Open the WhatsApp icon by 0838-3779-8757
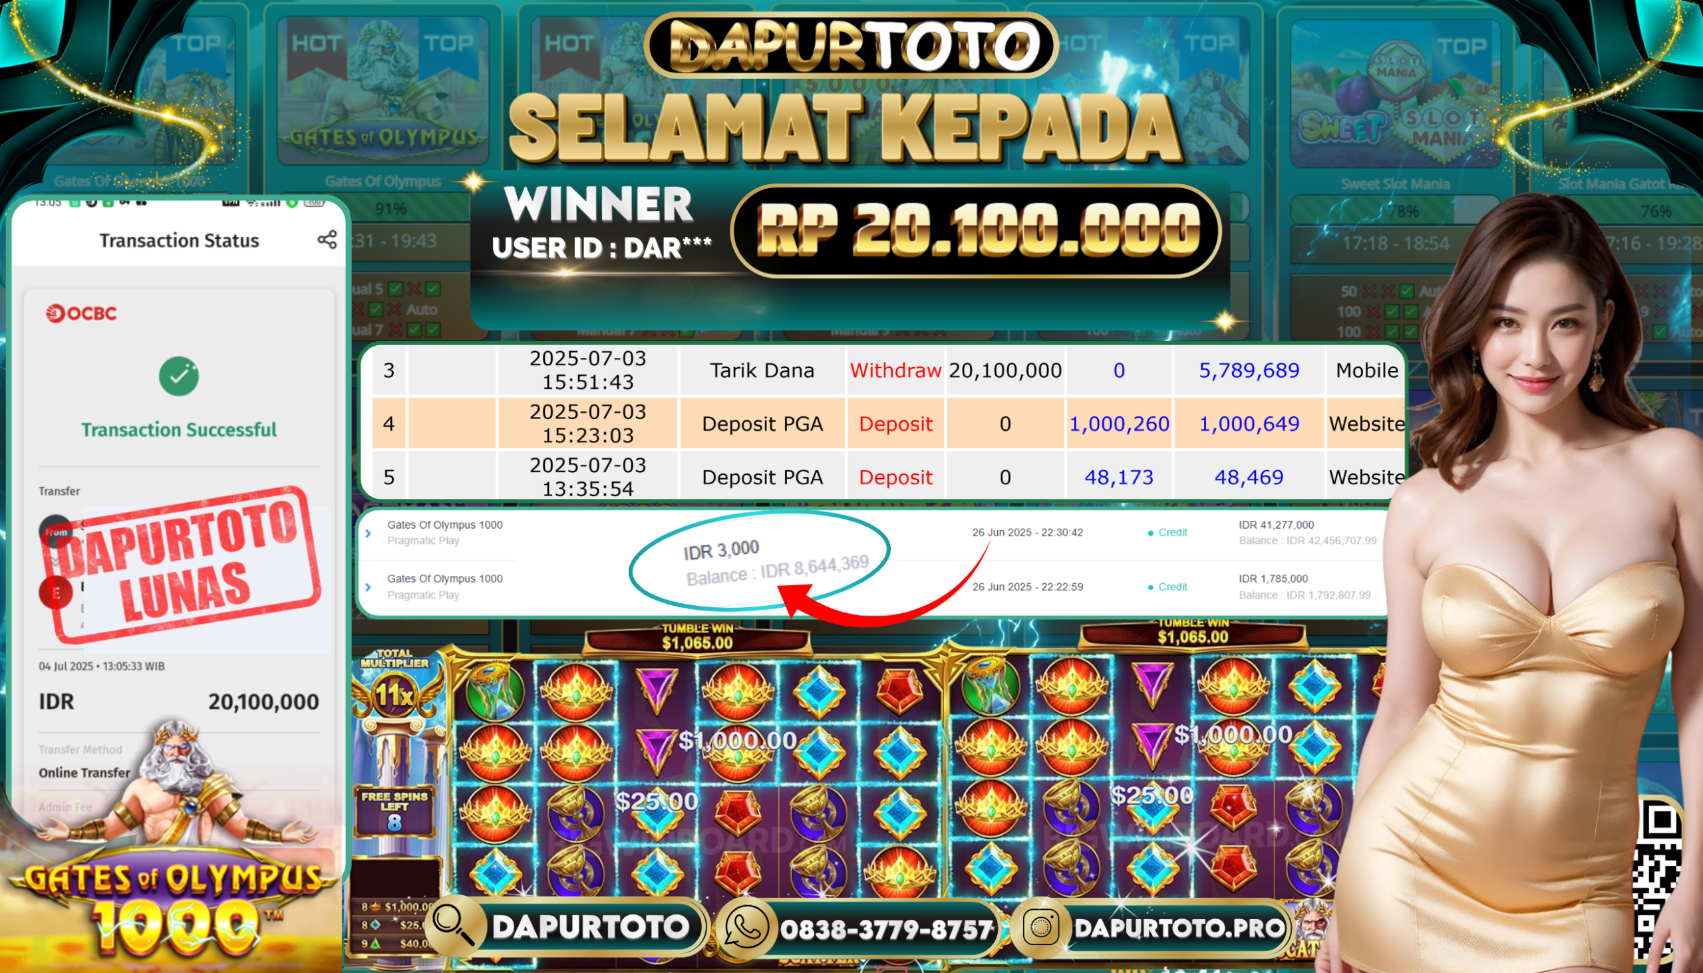 [x=745, y=928]
